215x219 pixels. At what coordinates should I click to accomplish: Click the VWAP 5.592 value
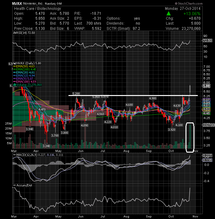[96, 29]
